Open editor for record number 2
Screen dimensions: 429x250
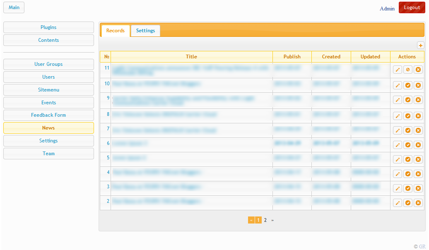(398, 203)
